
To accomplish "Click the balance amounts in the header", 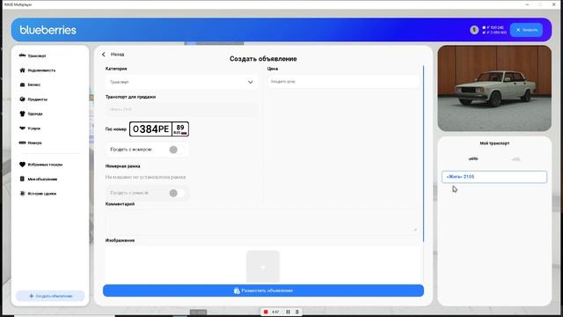I will click(x=494, y=30).
